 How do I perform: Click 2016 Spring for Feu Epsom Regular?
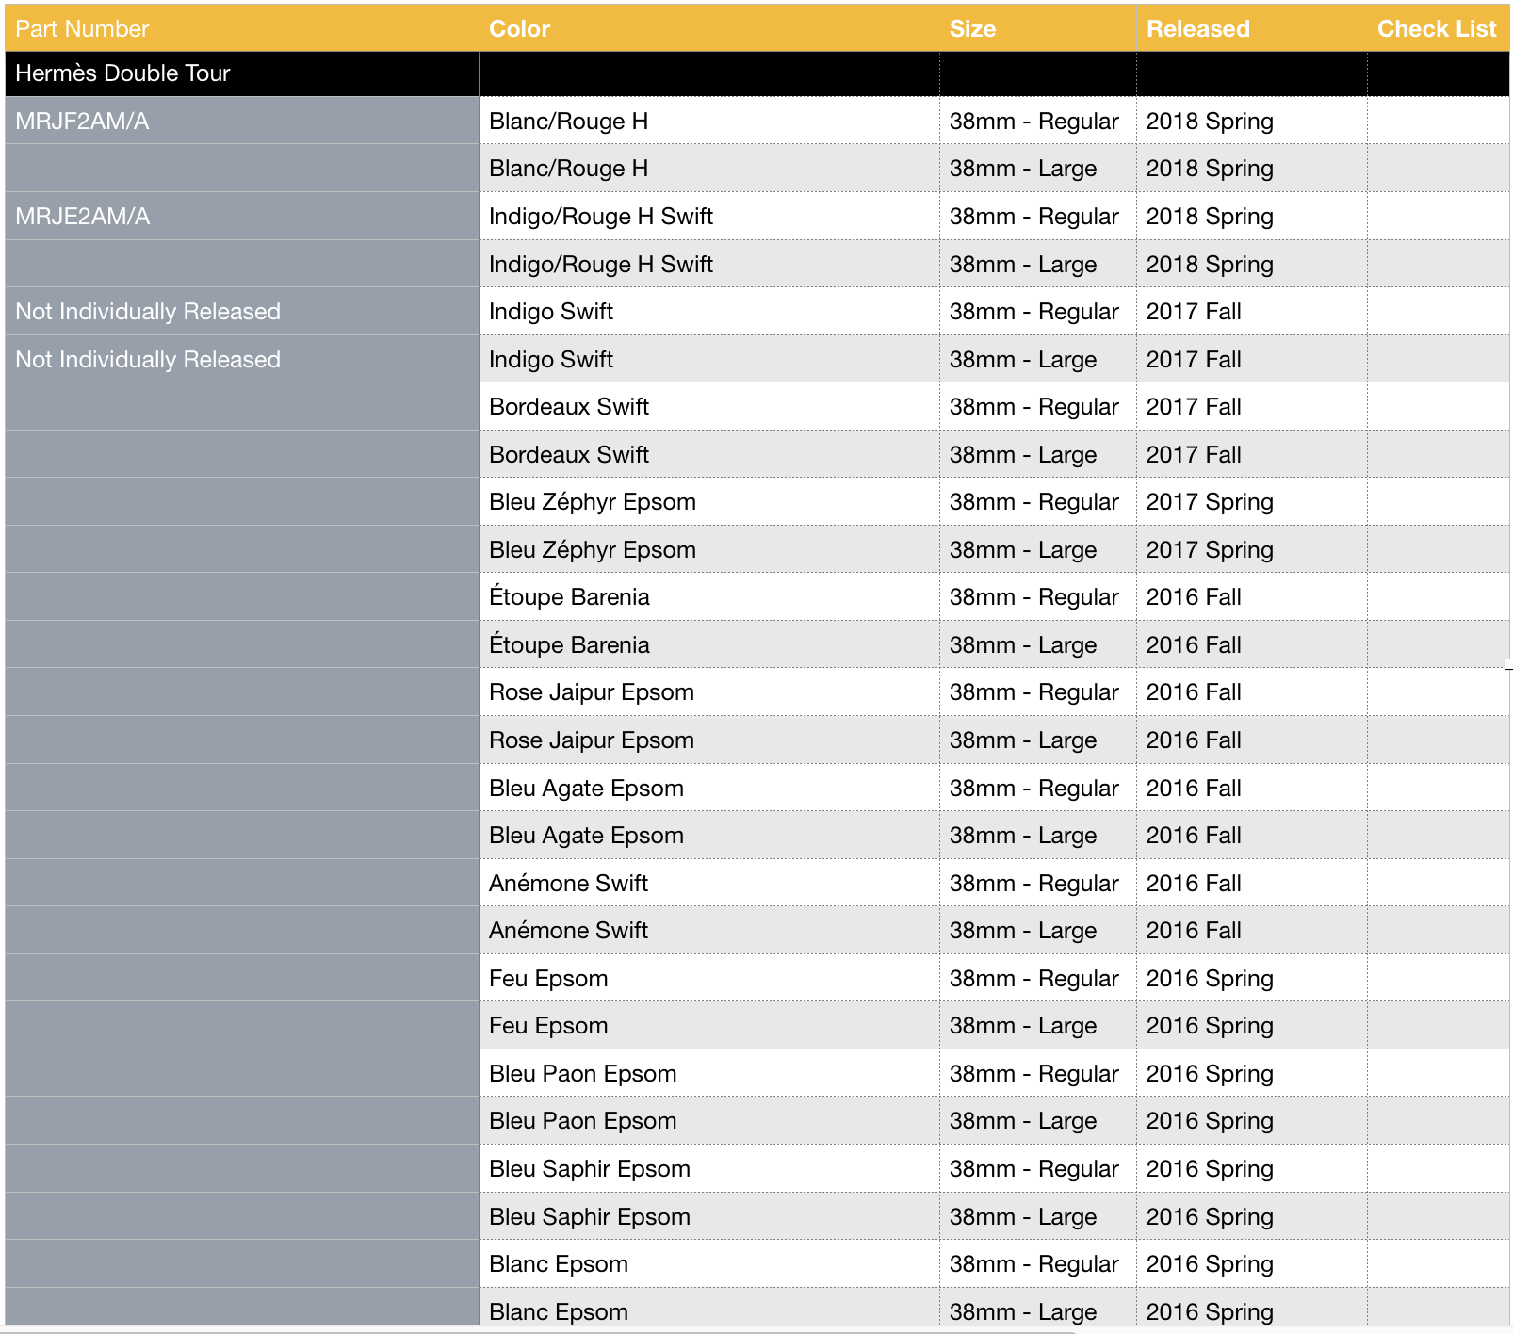tap(1210, 979)
